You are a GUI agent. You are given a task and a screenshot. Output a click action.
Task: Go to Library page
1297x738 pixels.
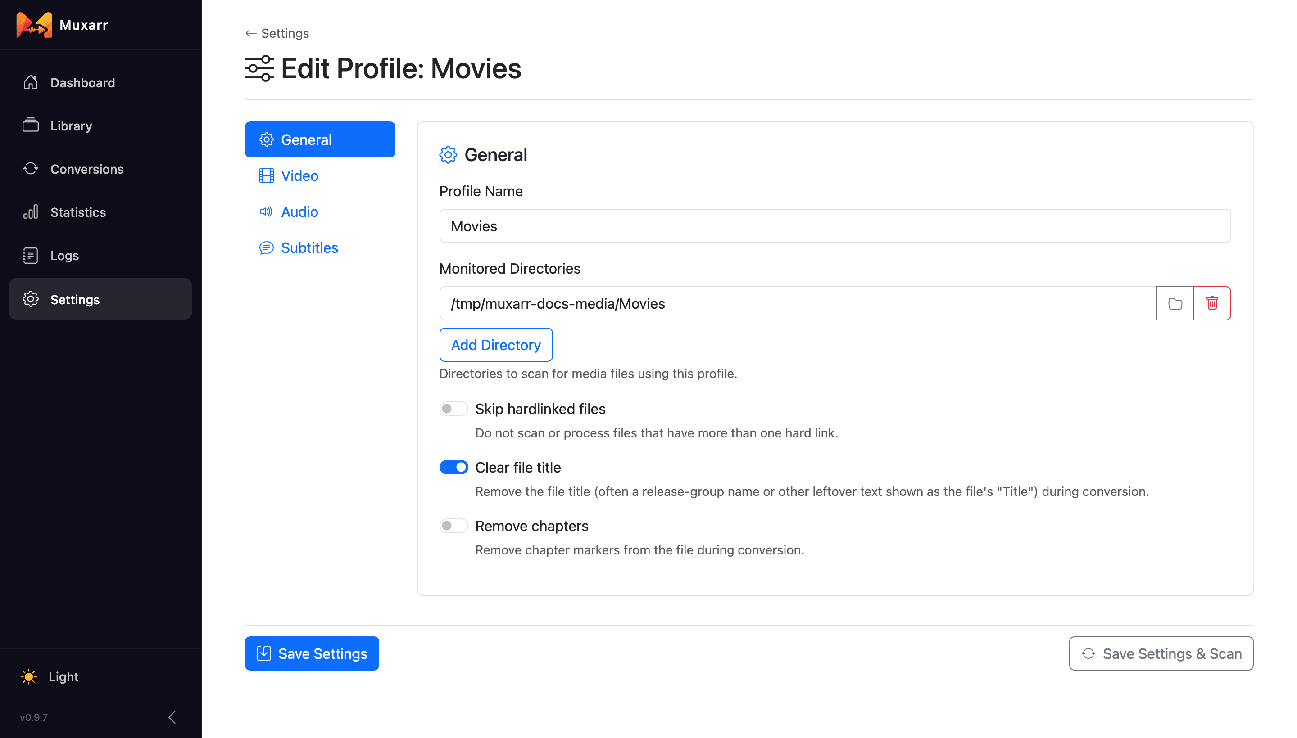pyautogui.click(x=100, y=126)
